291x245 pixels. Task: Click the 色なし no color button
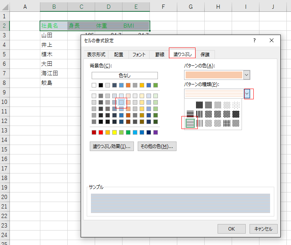pos(124,75)
